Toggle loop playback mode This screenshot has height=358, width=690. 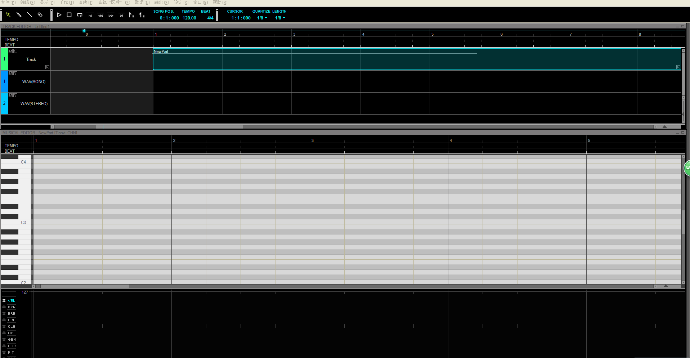[x=80, y=15]
